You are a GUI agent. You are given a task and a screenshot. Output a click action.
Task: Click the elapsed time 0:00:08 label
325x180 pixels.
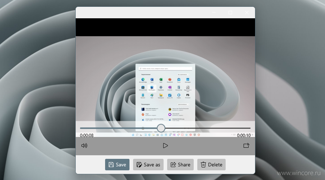(87, 136)
